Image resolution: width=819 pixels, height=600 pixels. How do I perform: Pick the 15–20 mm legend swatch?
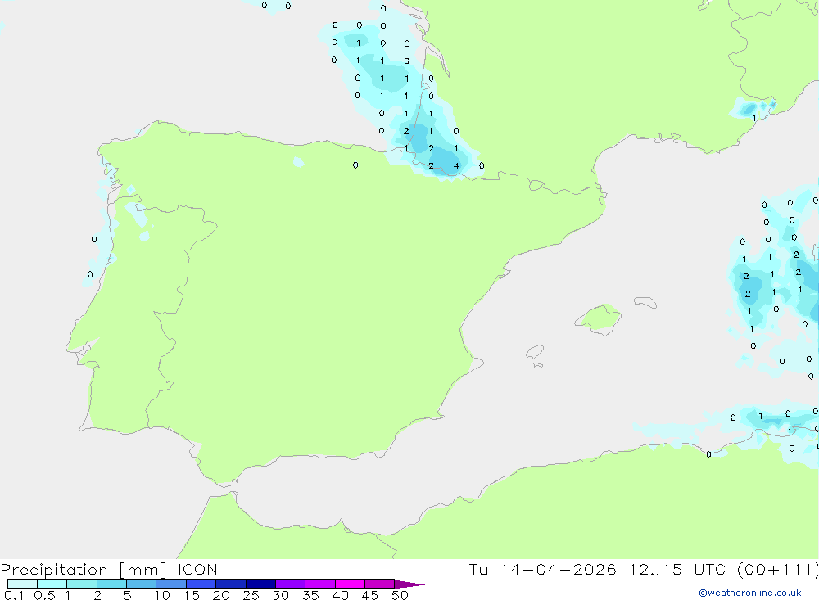click(x=201, y=584)
